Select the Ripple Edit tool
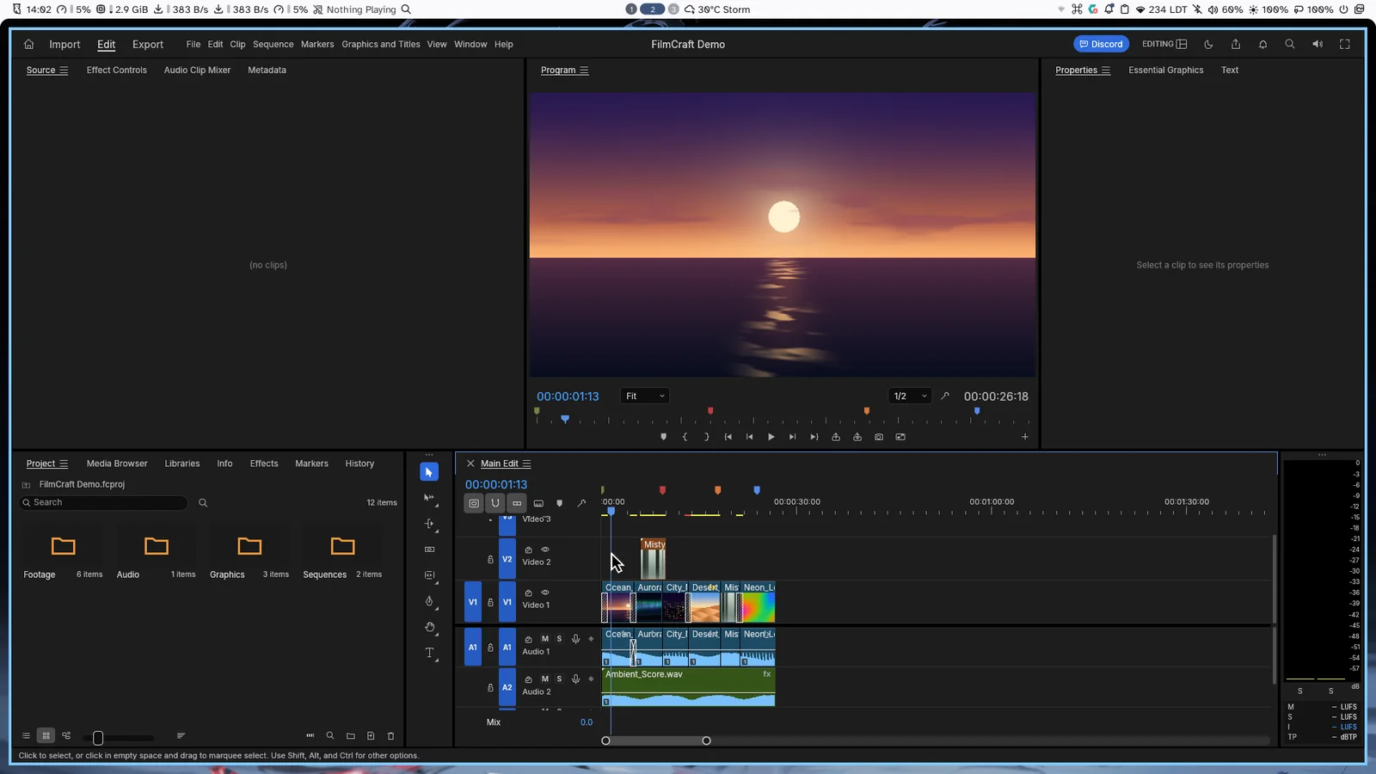Viewport: 1376px width, 774px height. 429,524
